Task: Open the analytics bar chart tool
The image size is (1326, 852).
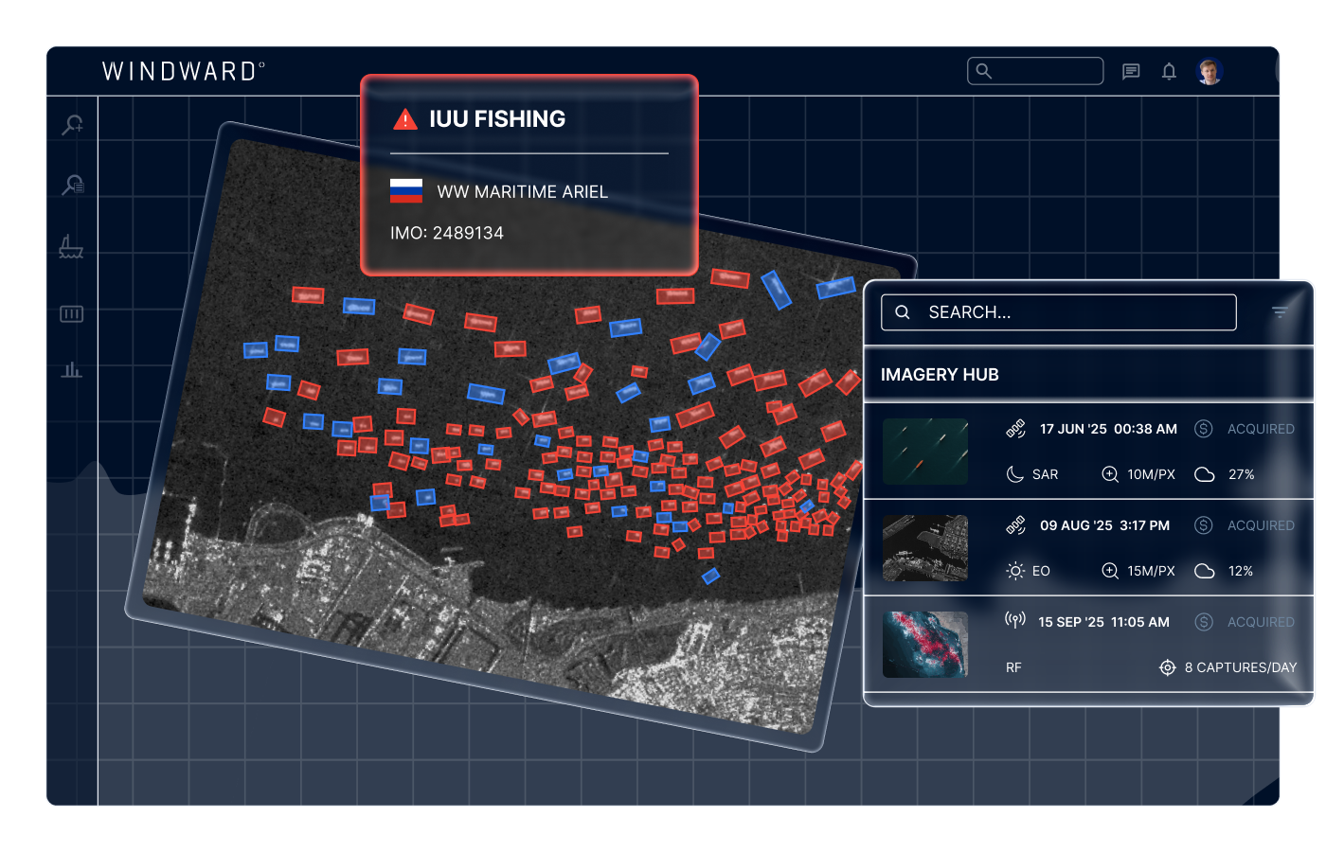Action: [x=71, y=370]
